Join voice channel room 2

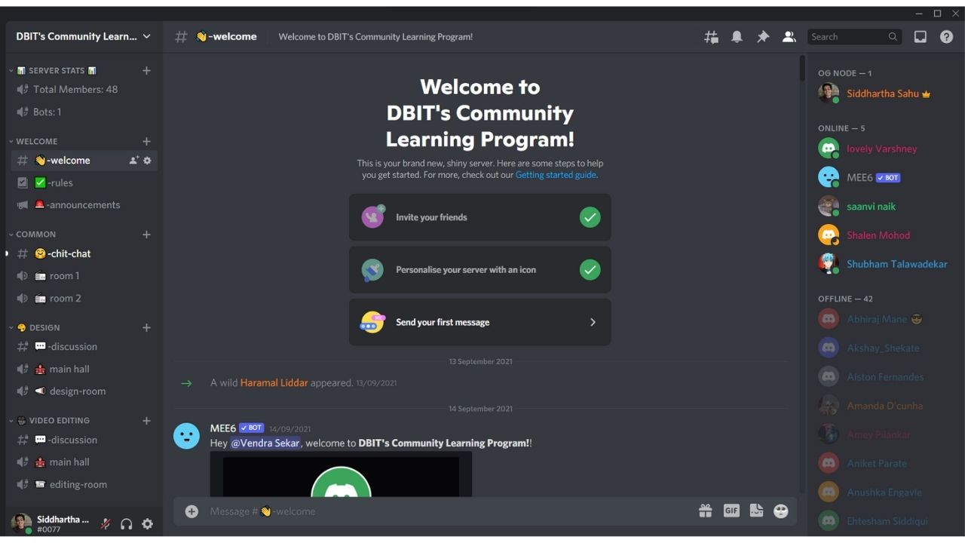click(x=84, y=298)
